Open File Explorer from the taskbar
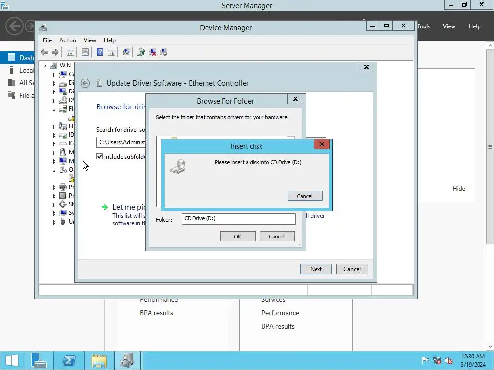The height and width of the screenshot is (370, 494). [99, 360]
